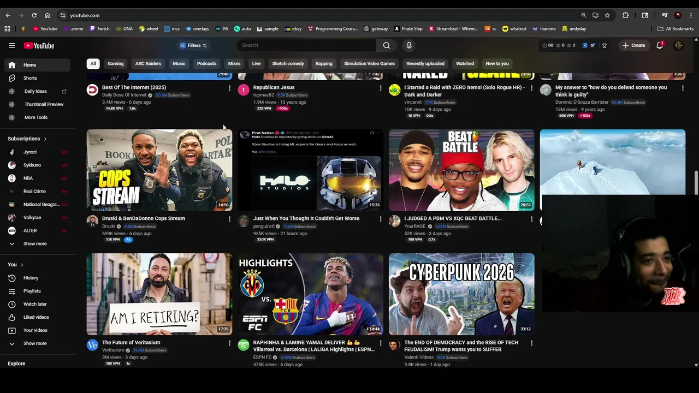
Task: Open Shorts in the sidebar
Action: pos(30,78)
